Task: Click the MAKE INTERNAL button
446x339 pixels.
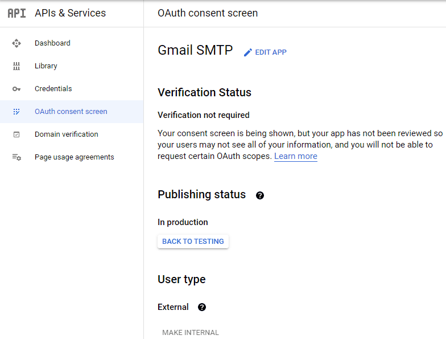Action: click(x=190, y=333)
